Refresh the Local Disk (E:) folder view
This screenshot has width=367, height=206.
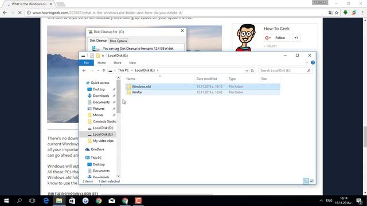252,70
